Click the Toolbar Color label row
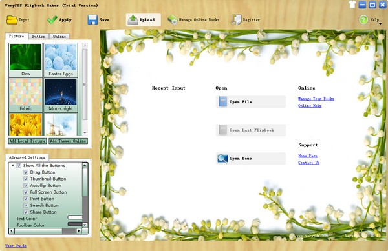 pyautogui.click(x=30, y=225)
